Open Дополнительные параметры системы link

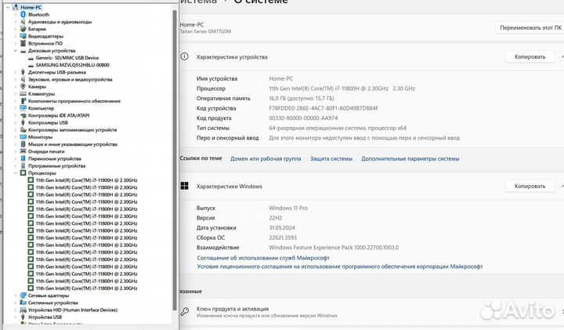[x=410, y=158]
